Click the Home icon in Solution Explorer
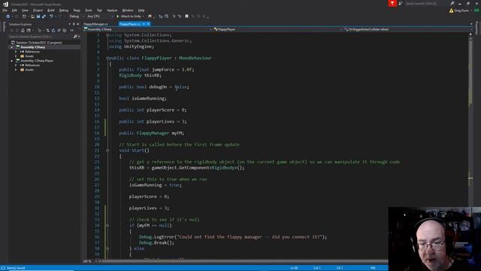Screen dimensions: 481x271 23,30
